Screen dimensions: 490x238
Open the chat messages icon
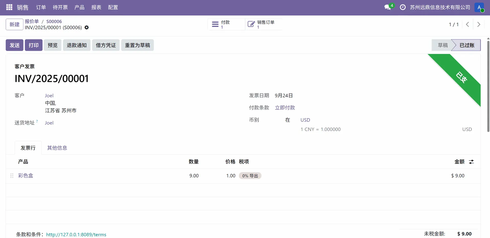[388, 7]
